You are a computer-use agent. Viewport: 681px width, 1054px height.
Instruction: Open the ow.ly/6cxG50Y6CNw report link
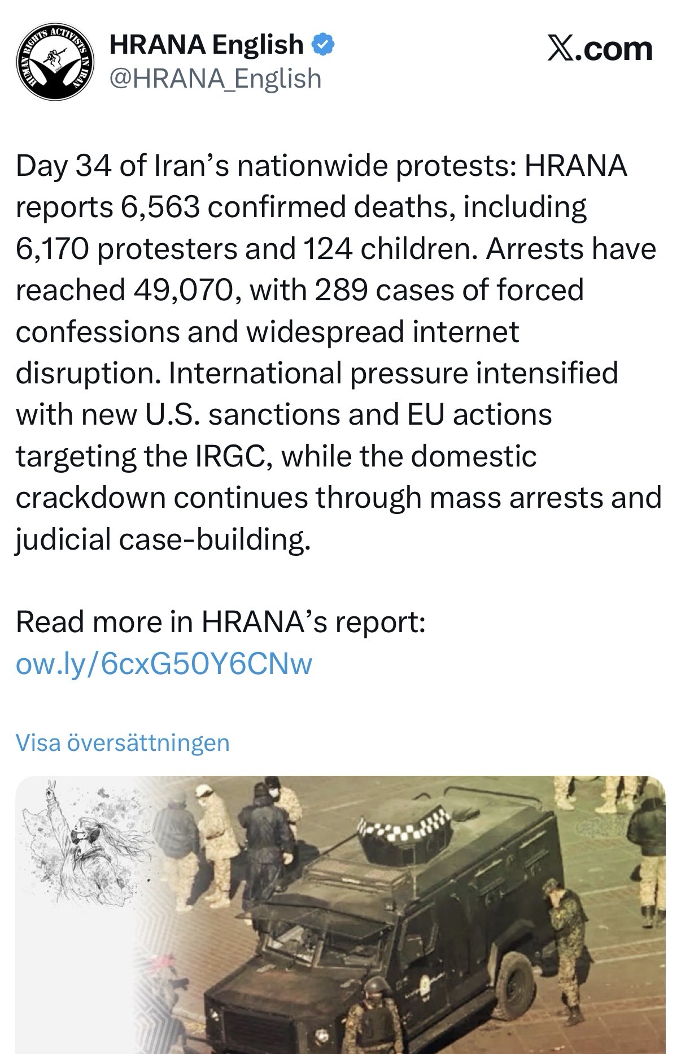[164, 663]
